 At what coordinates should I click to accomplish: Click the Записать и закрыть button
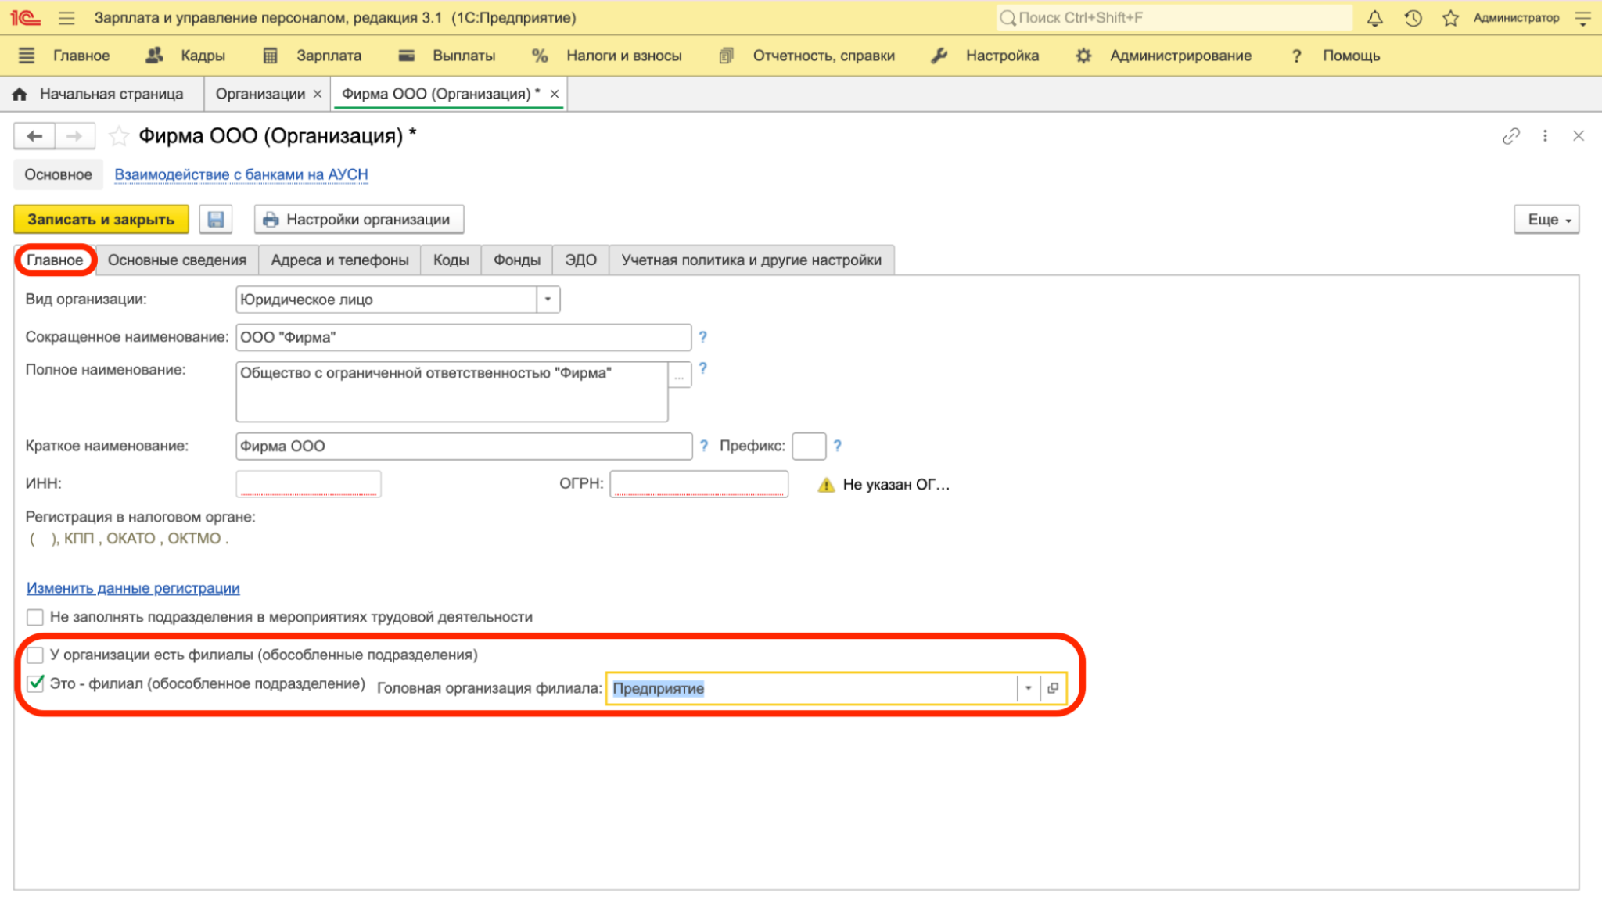pyautogui.click(x=101, y=220)
